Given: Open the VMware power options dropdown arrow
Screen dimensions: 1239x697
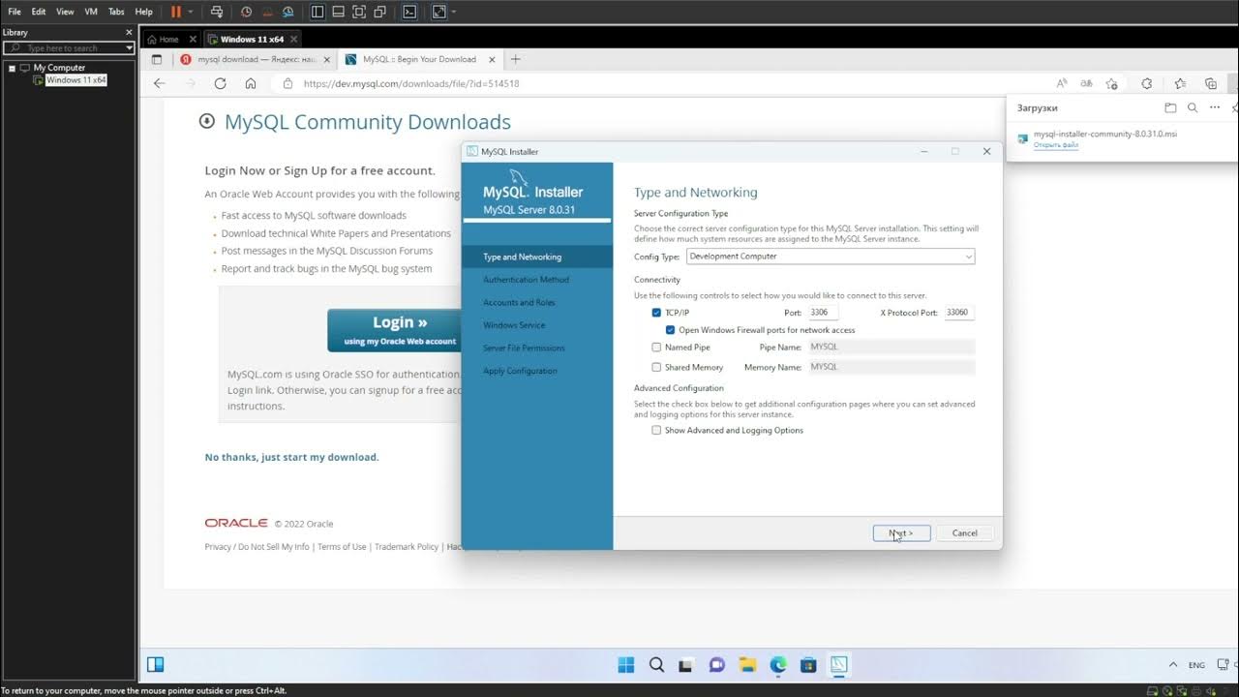Looking at the screenshot, I should 191,12.
